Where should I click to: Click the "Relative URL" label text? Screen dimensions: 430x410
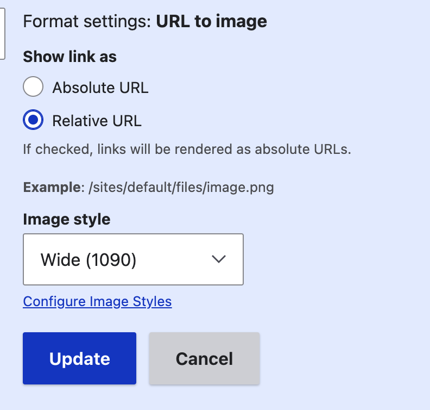97,121
